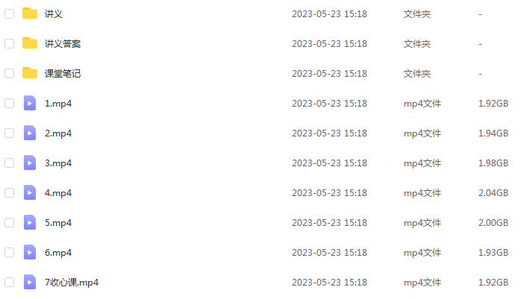Click the video icon for 5.mp4
The width and height of the screenshot is (532, 299).
pyautogui.click(x=30, y=222)
